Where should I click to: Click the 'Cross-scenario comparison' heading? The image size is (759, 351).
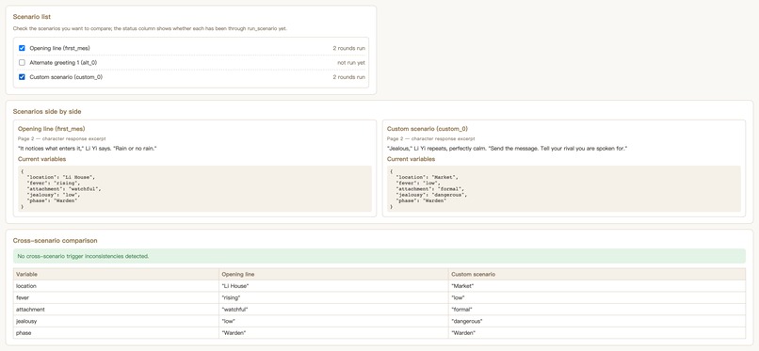pos(56,240)
